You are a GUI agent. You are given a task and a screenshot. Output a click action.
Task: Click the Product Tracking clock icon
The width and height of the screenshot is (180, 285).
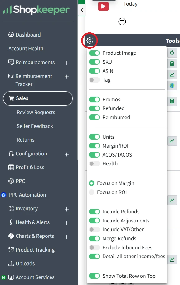pyautogui.click(x=11, y=250)
